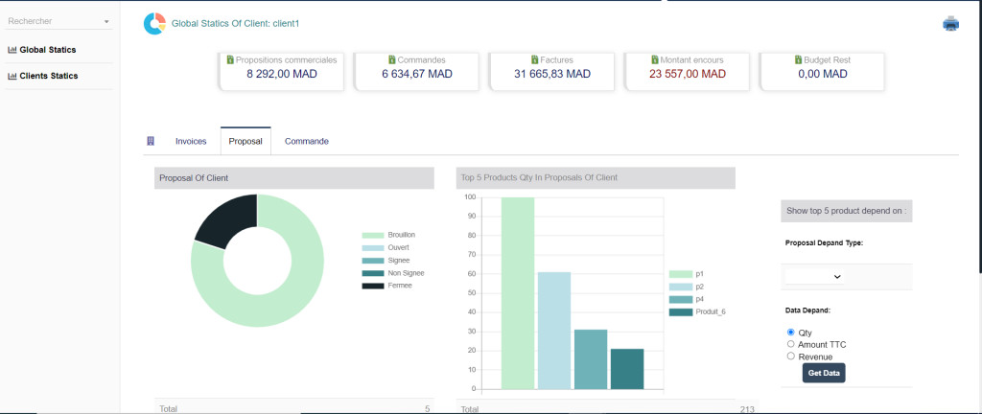Viewport: 982px width, 414px height.
Task: Click the green icon beside Commandes
Action: click(392, 59)
